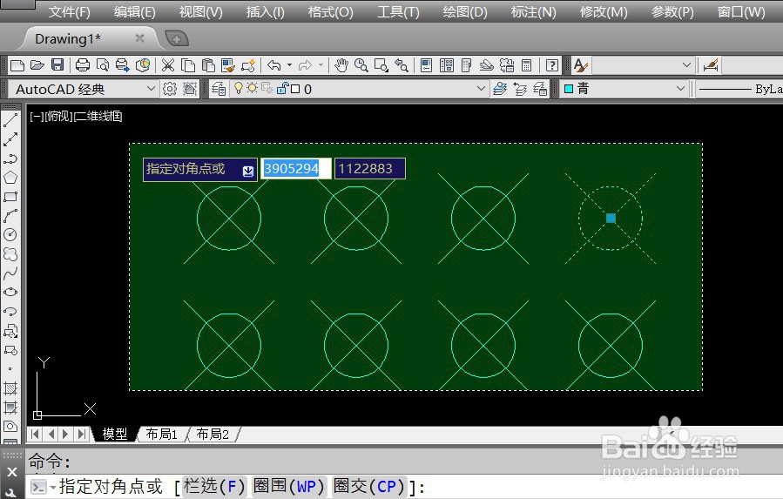Click the Y coordinate field 1122883
783x499 pixels.
pyautogui.click(x=370, y=168)
